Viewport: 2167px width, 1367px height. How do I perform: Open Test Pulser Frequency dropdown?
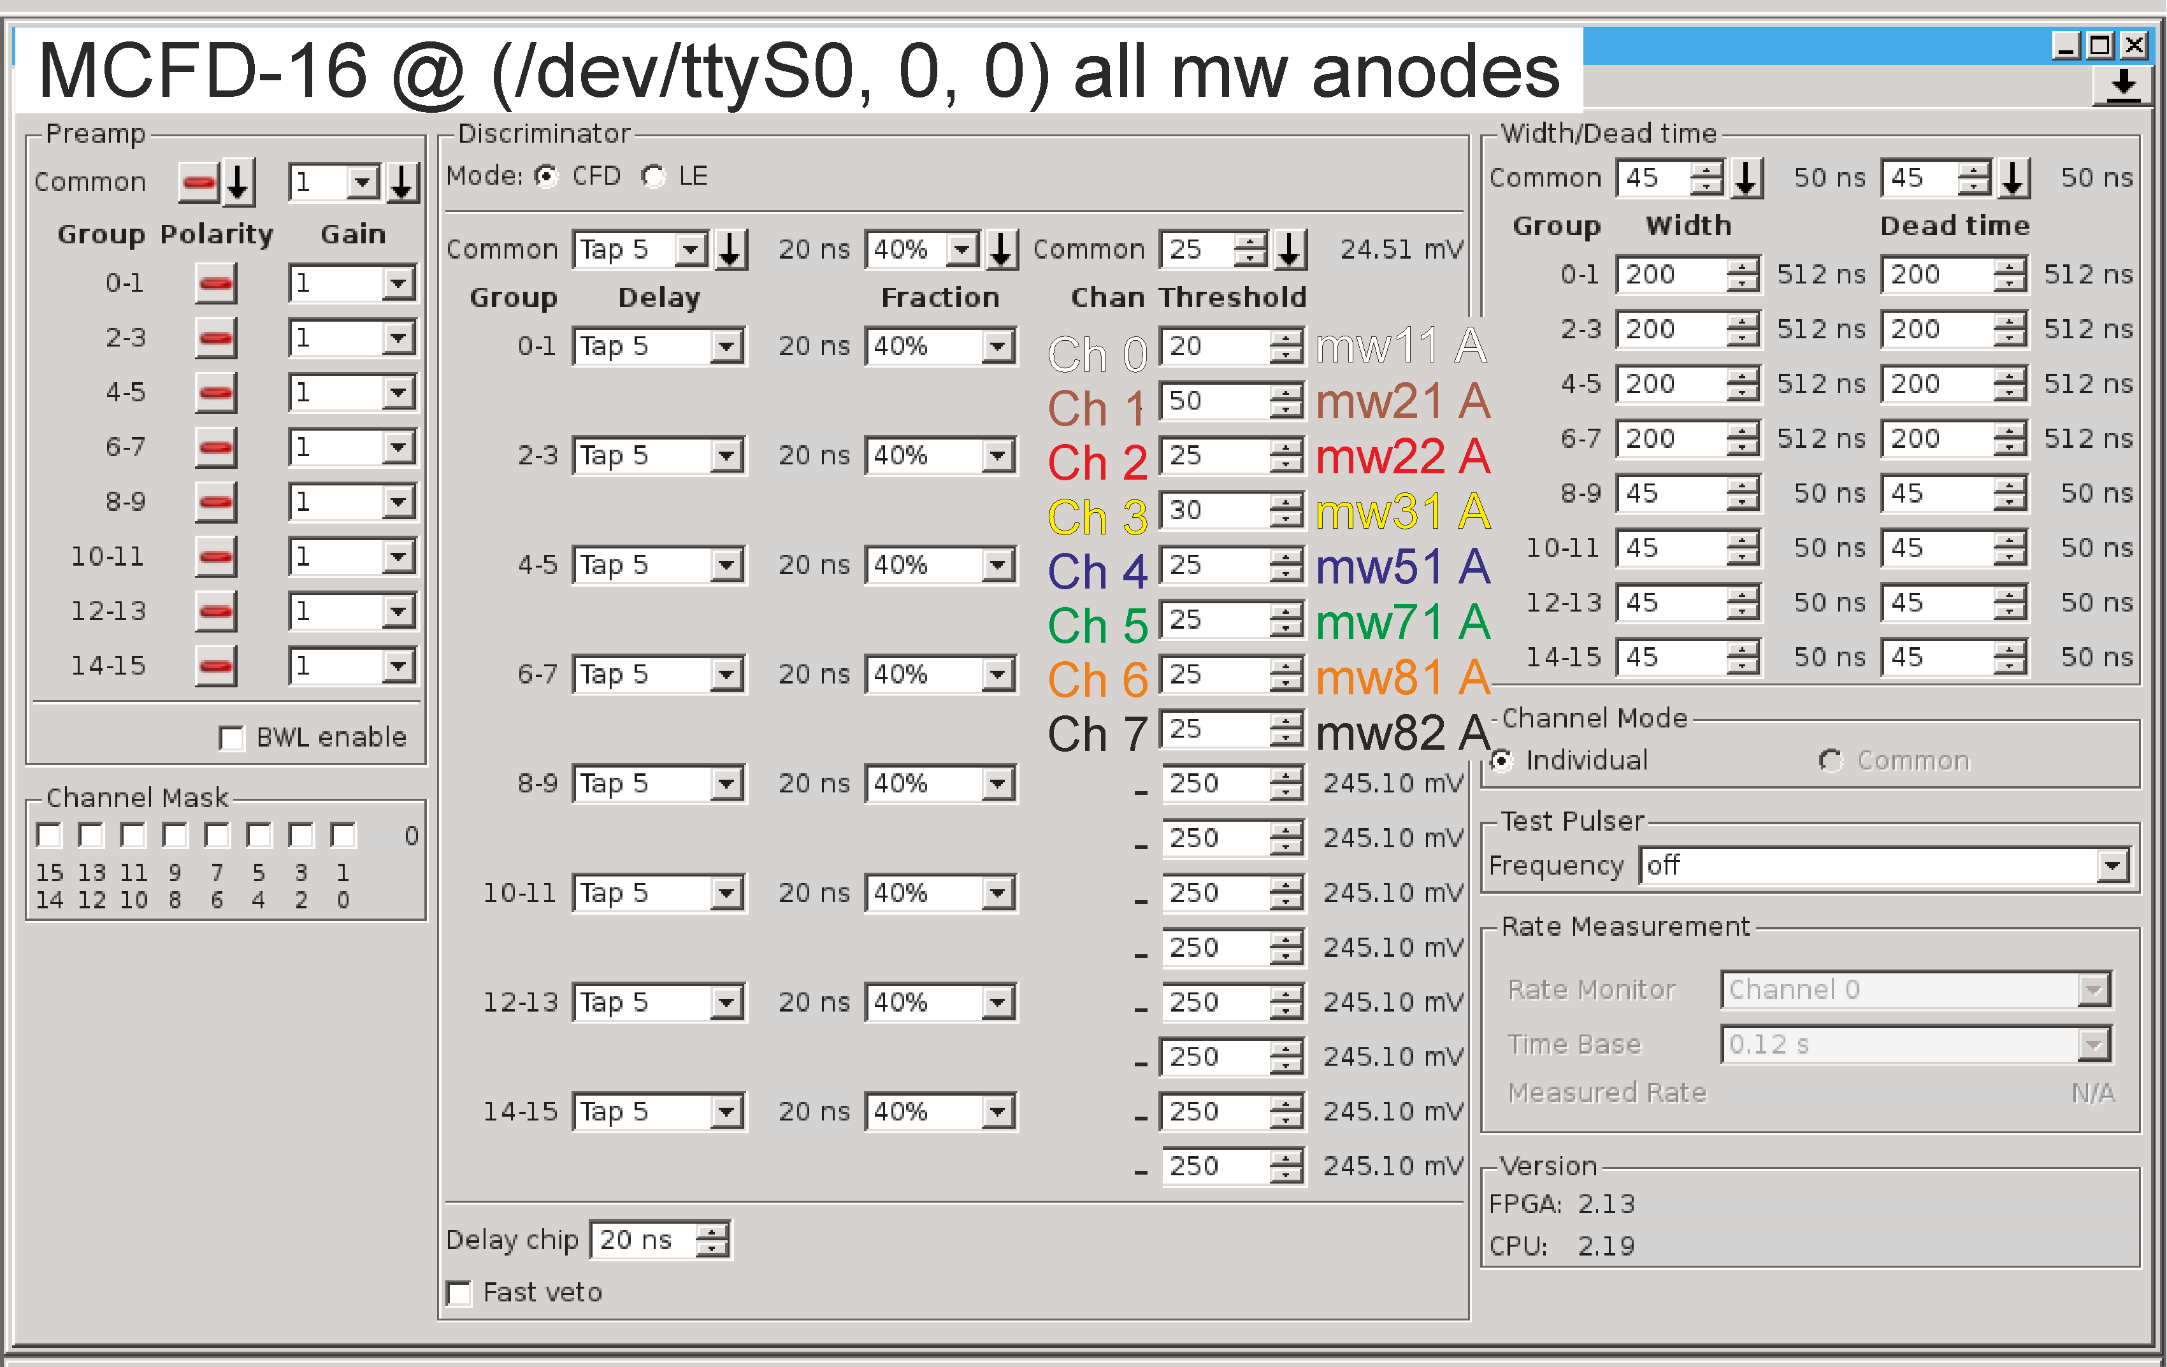[2112, 866]
